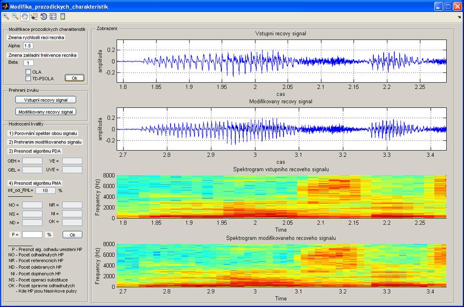This screenshot has width=464, height=307.
Task: Click the UVE value field
Action: click(x=72, y=170)
